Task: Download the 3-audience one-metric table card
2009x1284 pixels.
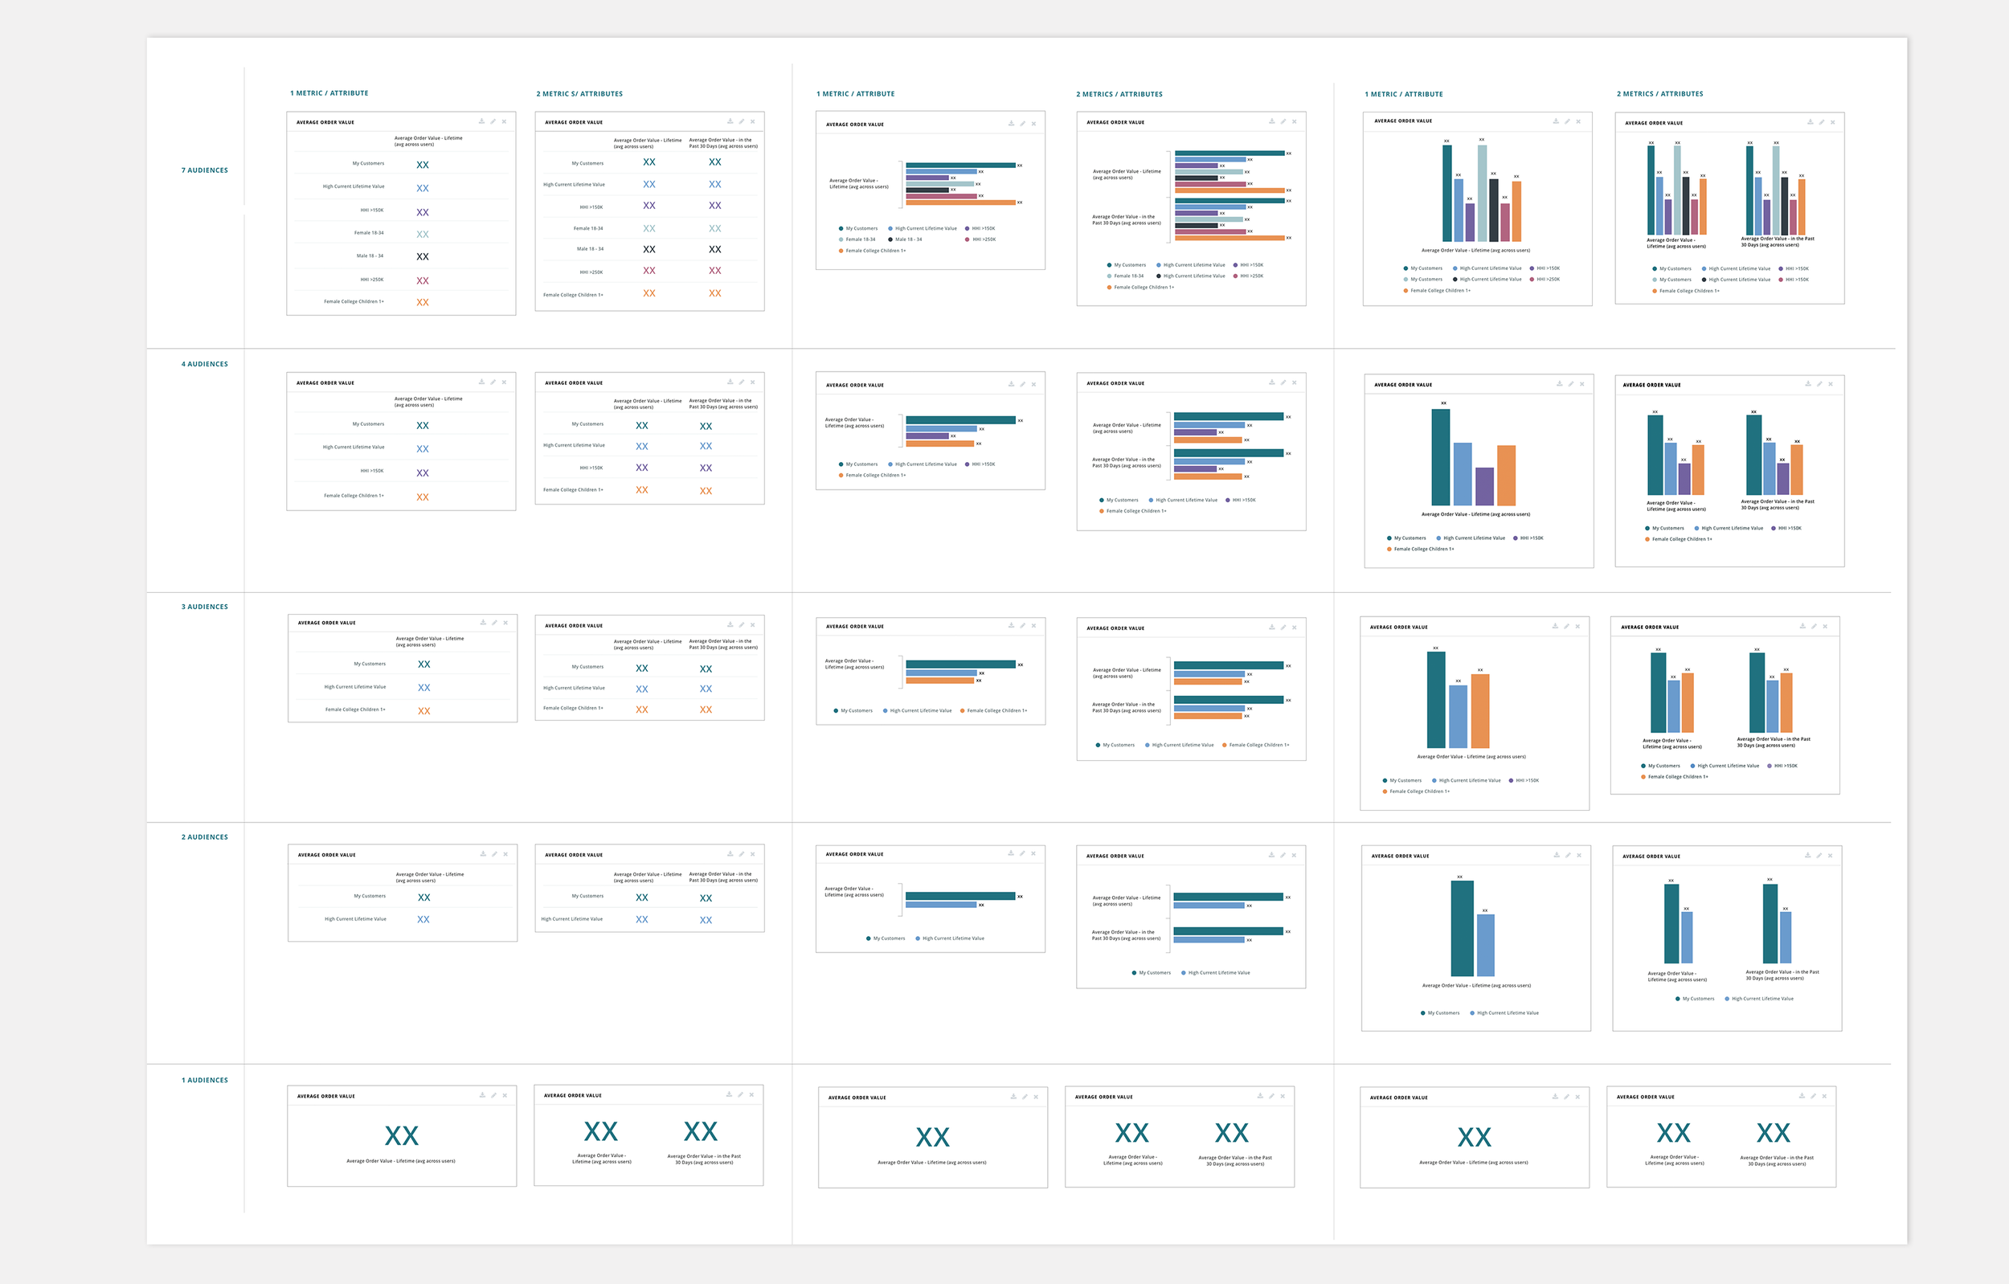Action: point(483,623)
